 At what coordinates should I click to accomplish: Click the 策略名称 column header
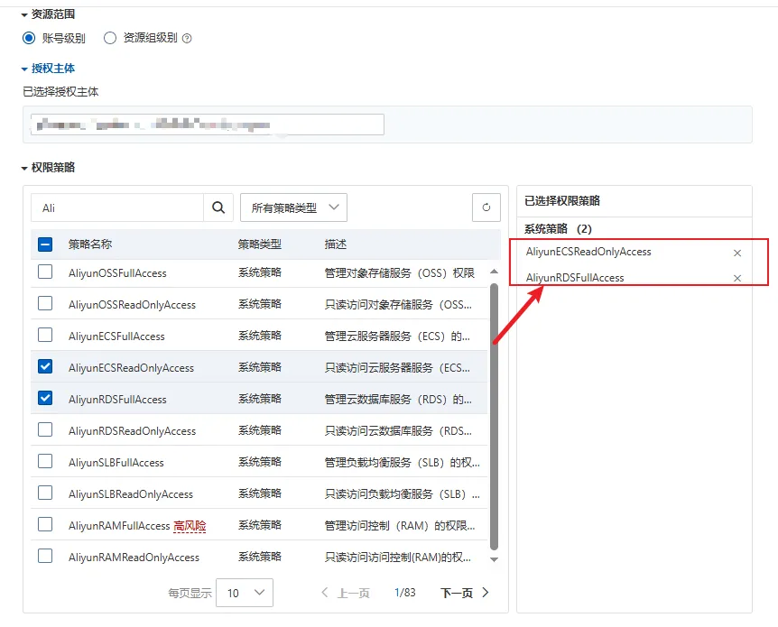point(90,244)
